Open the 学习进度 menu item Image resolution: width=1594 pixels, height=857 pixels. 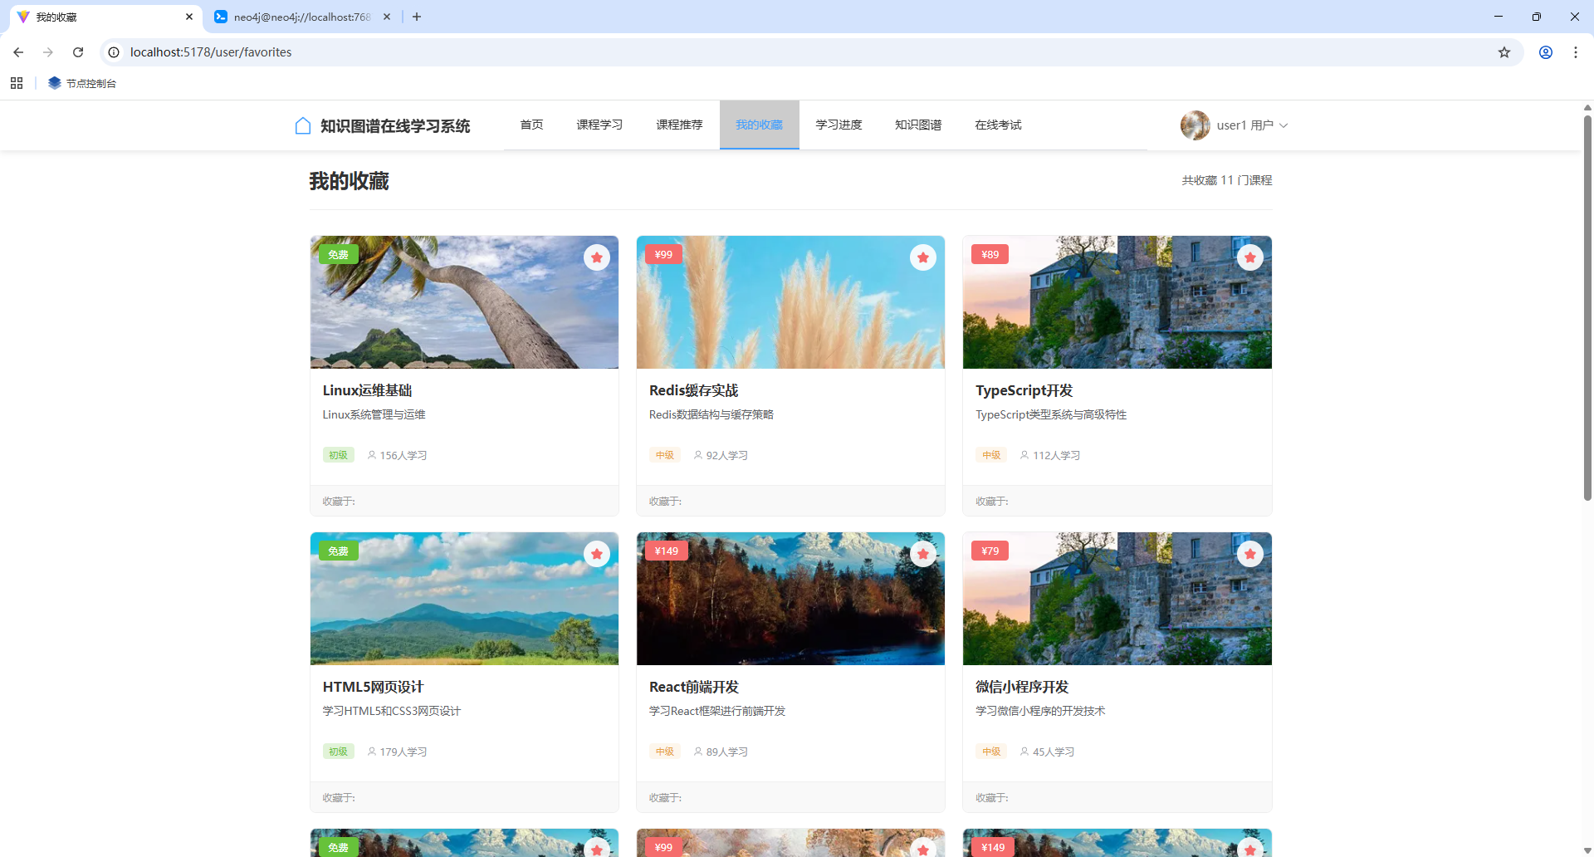(839, 125)
